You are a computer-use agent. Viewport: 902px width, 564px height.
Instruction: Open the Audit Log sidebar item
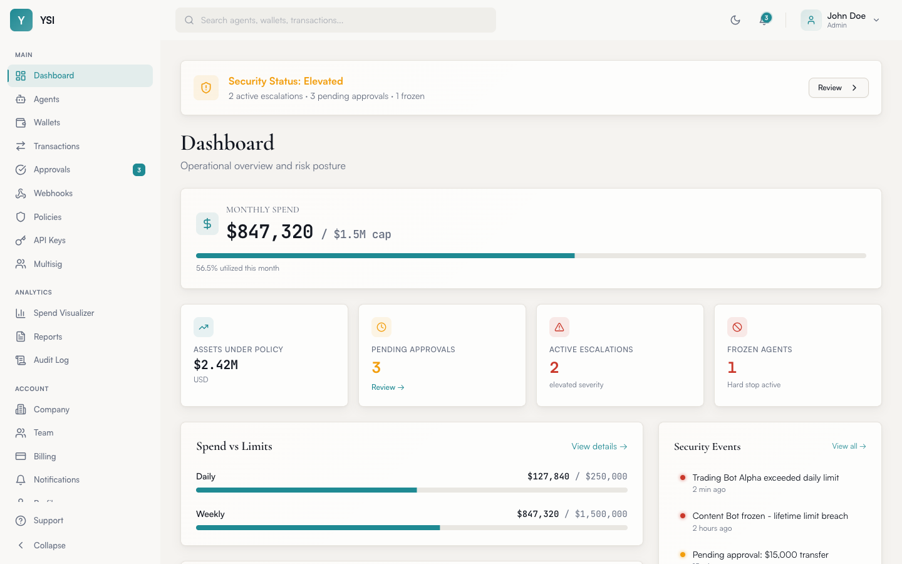click(x=51, y=360)
